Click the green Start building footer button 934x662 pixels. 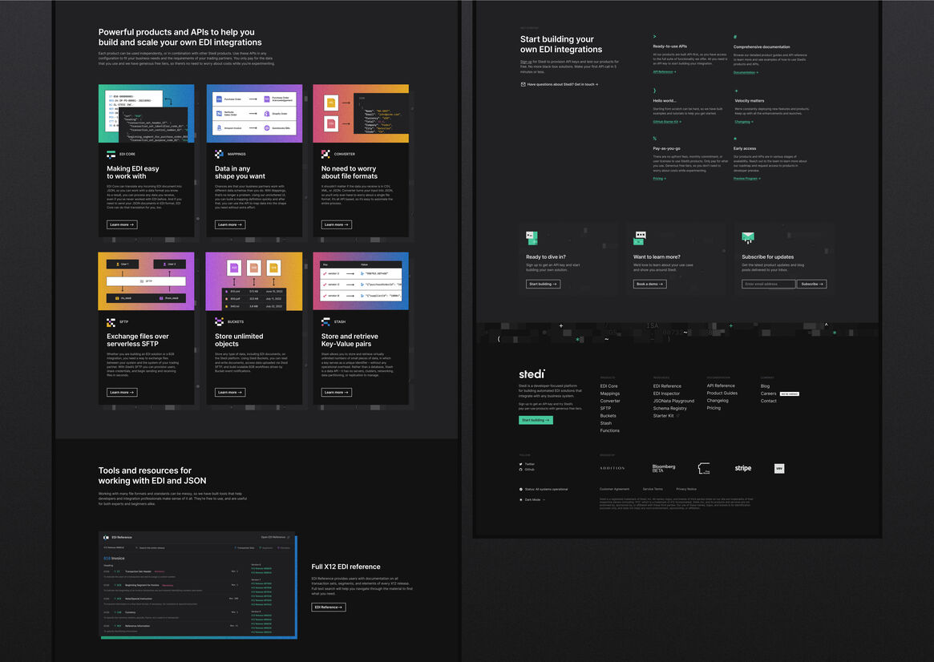tap(536, 420)
